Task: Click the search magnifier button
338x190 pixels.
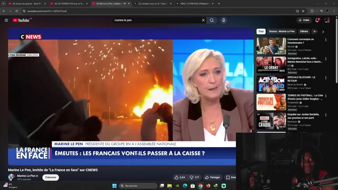Action: [212, 20]
